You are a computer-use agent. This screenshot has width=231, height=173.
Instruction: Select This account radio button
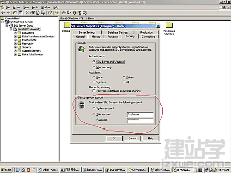click(x=94, y=114)
